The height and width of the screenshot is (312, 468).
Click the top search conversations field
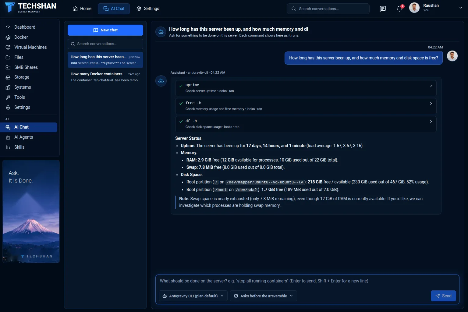[328, 9]
